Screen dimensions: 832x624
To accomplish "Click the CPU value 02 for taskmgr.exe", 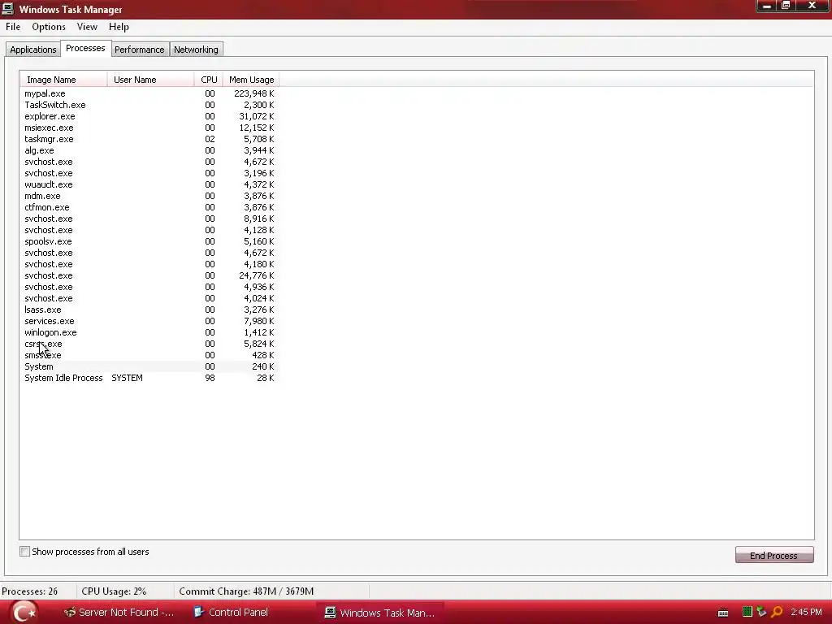I will [x=210, y=139].
